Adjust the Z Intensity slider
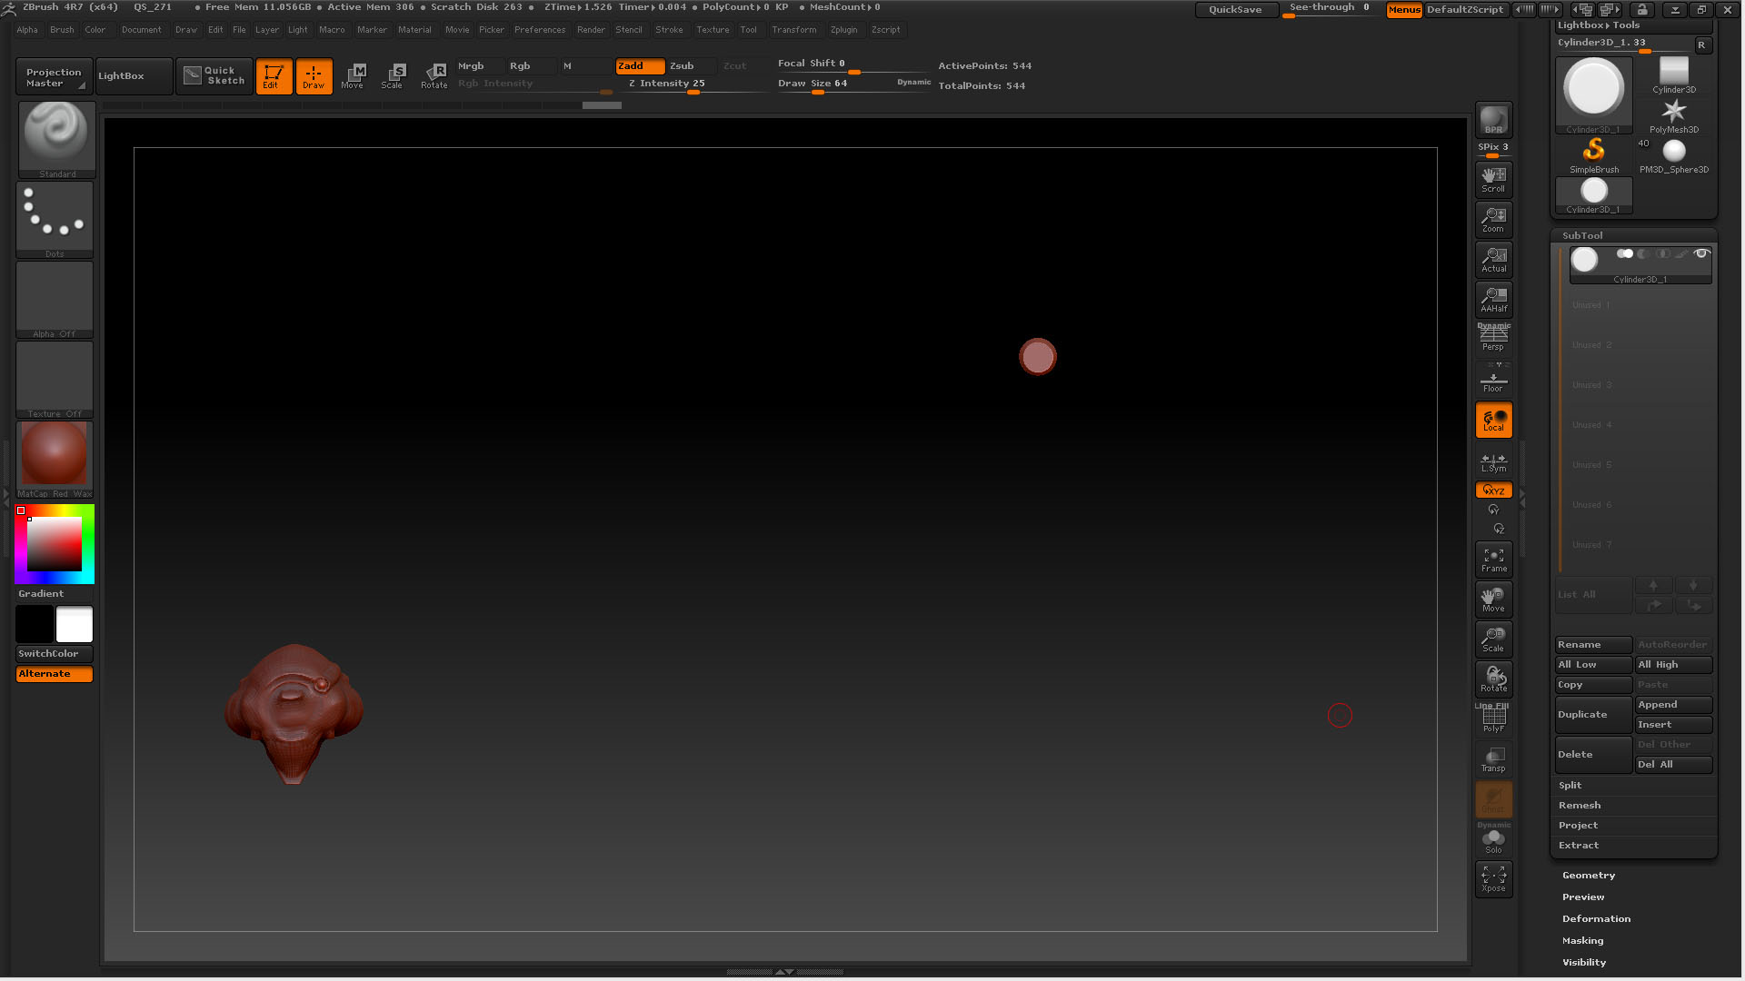Screen dimensions: 1745x981 695,84
